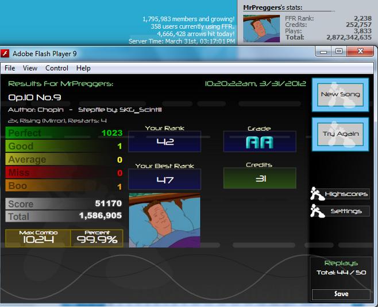Click the Perfect score bar

point(64,133)
